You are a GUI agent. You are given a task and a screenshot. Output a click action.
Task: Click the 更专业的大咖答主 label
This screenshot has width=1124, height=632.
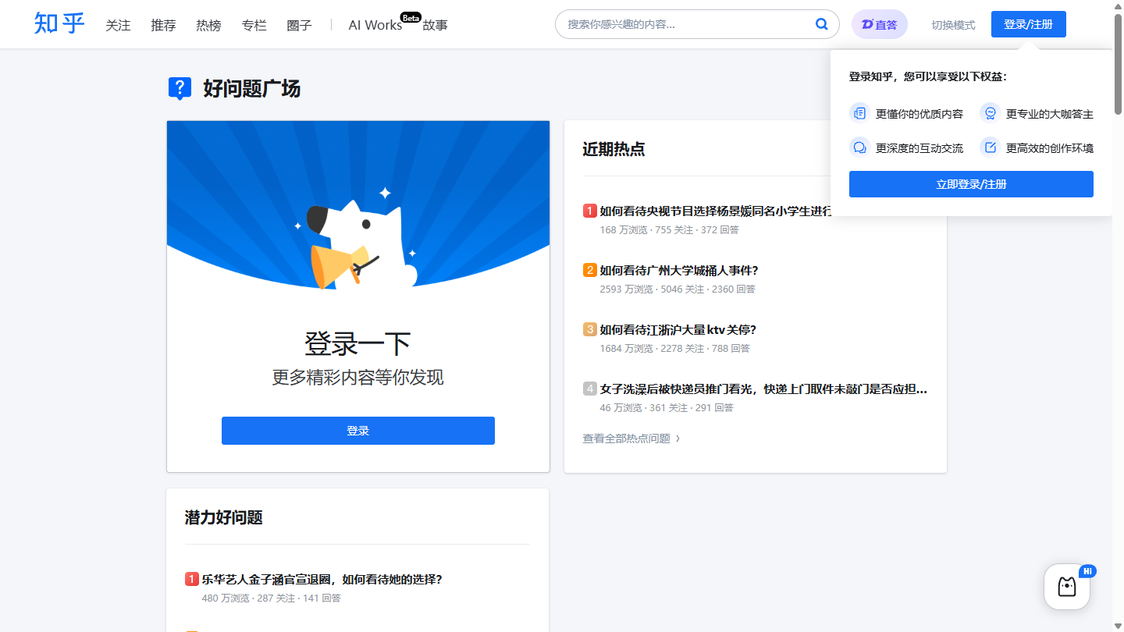[x=1050, y=114]
